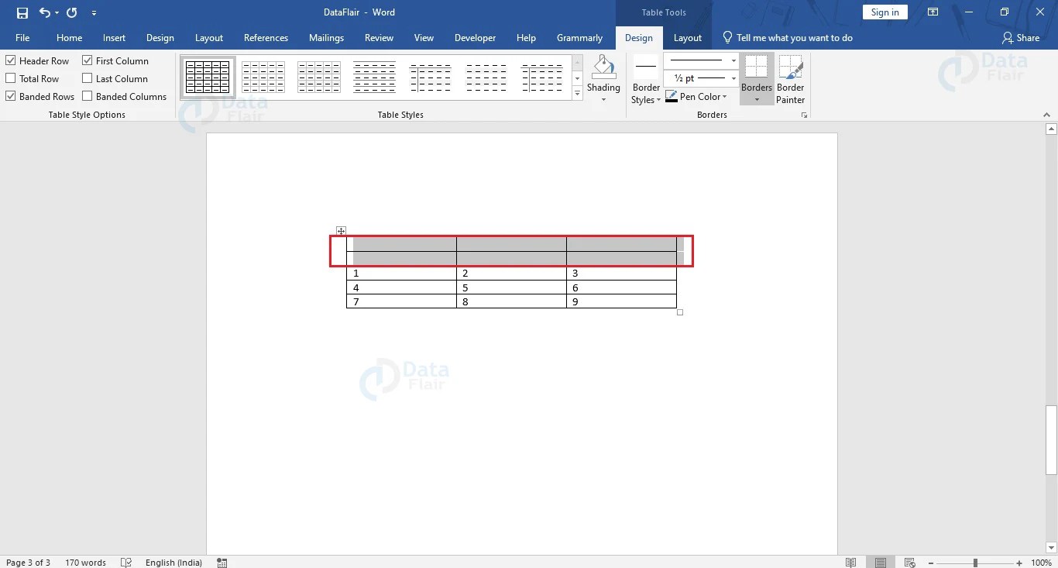Switch to Read Mode from status bar
This screenshot has height=568, width=1058.
click(x=850, y=562)
